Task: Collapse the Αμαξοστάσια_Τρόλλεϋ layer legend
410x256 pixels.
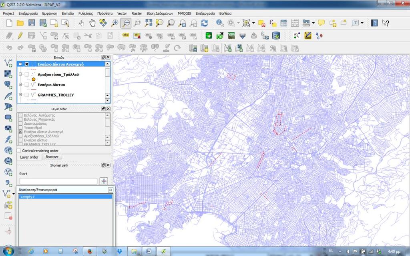Action: 20,74
